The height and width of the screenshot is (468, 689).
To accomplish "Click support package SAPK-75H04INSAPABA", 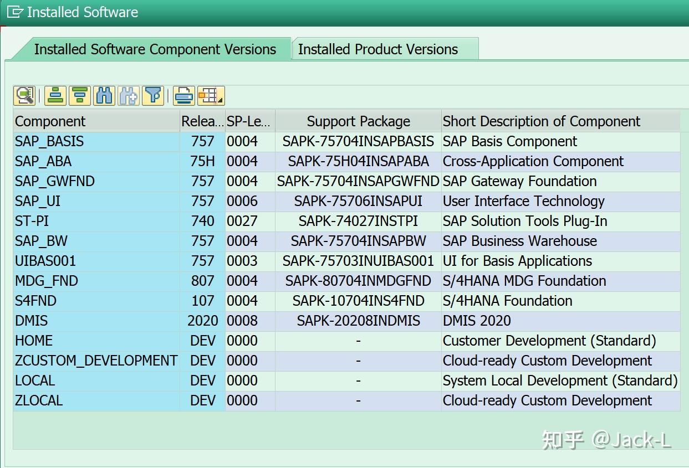I will click(358, 161).
